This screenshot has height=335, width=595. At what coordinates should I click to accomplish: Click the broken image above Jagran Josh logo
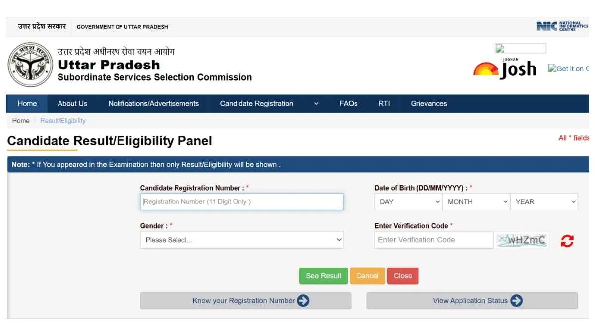pos(520,48)
